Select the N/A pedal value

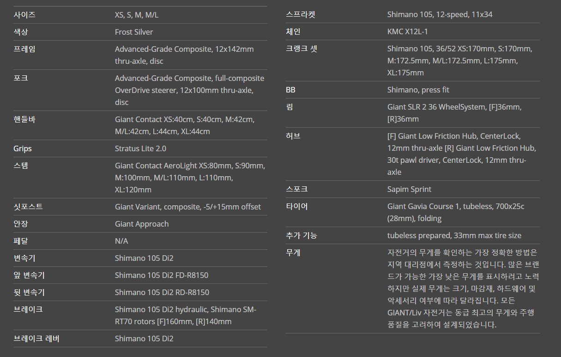coord(121,241)
